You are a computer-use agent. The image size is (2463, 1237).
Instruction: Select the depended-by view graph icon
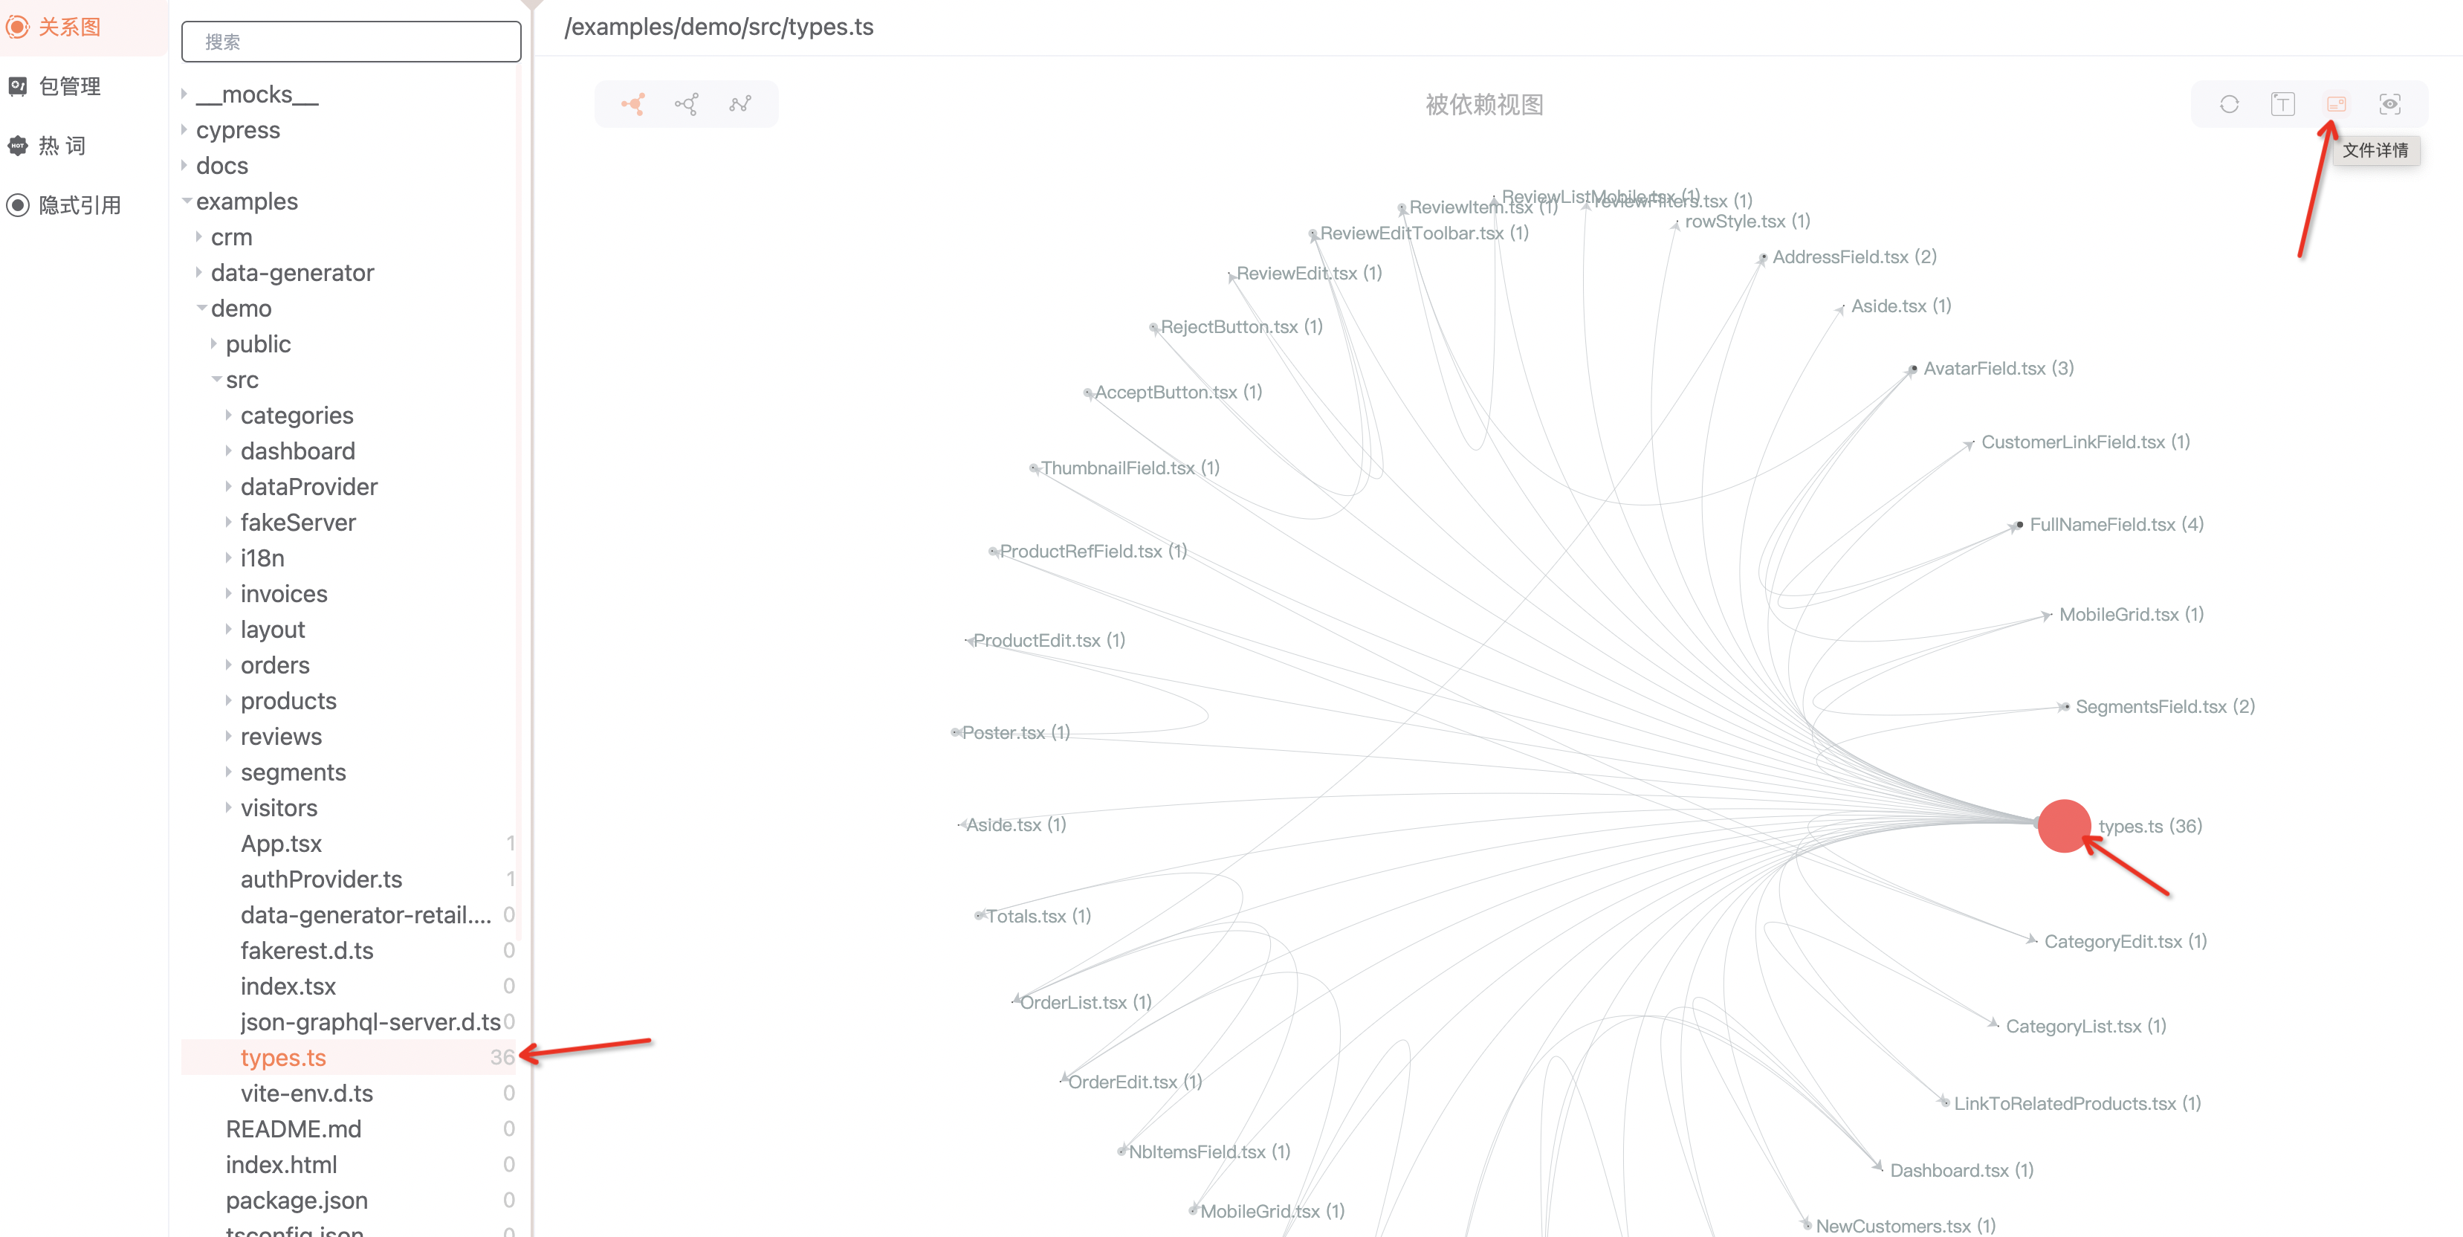click(633, 104)
